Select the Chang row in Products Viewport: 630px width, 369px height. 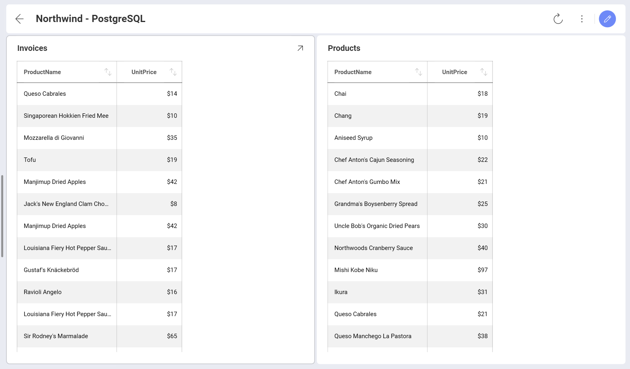tap(410, 116)
